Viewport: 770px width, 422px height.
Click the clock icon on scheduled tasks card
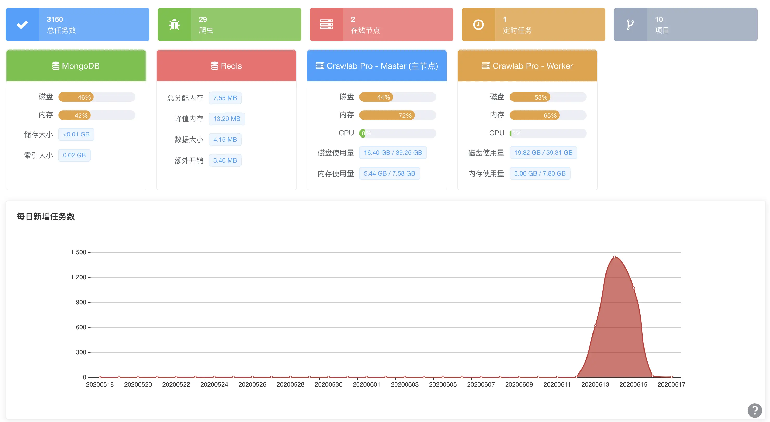(x=478, y=24)
